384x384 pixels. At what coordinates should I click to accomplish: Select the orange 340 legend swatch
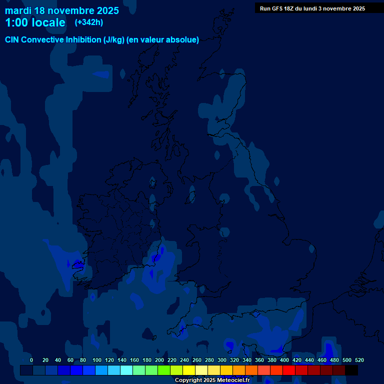click(x=239, y=370)
